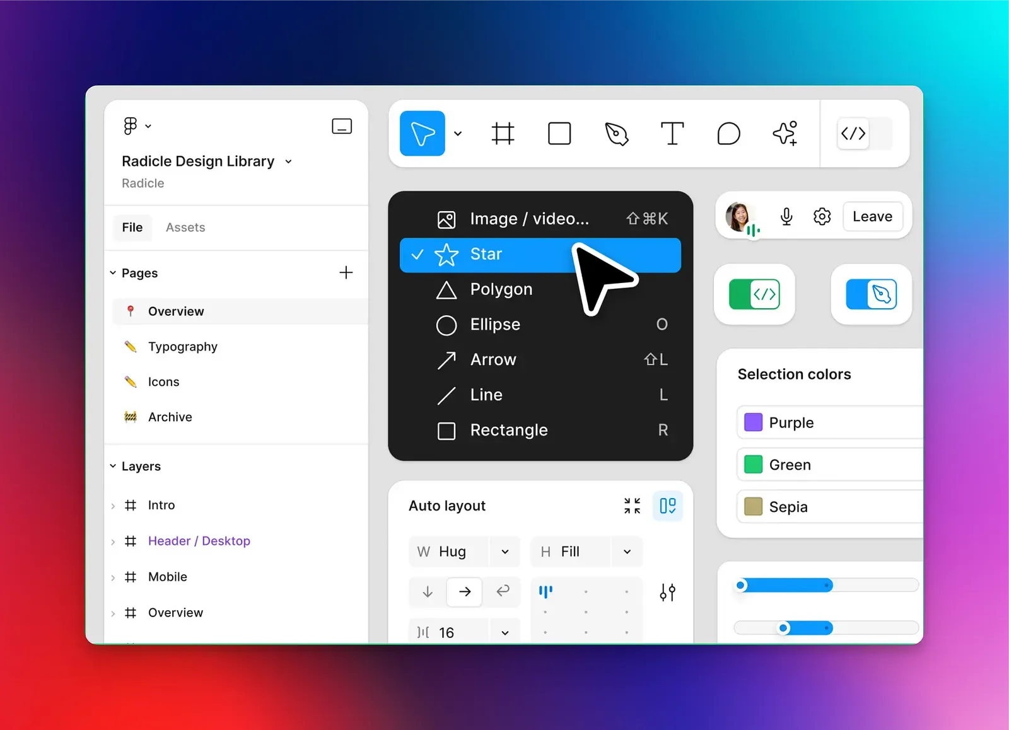Collapse the Pages section
The image size is (1009, 730).
113,273
